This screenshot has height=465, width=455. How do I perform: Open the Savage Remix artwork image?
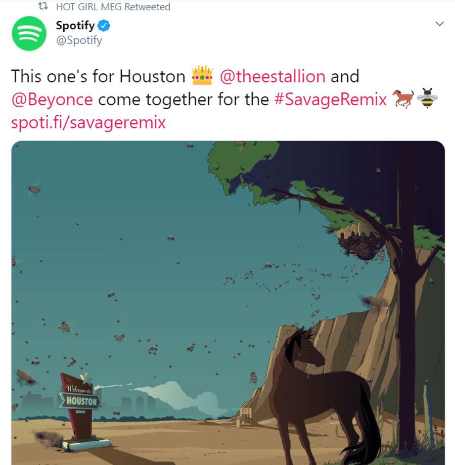point(228,303)
